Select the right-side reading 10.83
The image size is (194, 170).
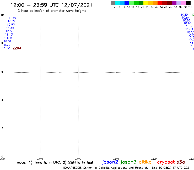point(186,20)
